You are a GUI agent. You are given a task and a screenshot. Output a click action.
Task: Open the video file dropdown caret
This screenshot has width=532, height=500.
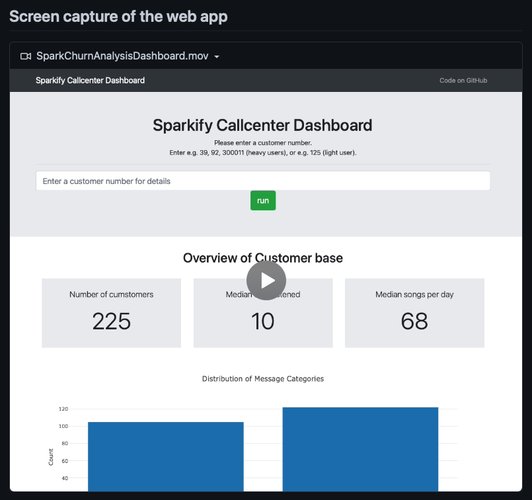pos(217,57)
